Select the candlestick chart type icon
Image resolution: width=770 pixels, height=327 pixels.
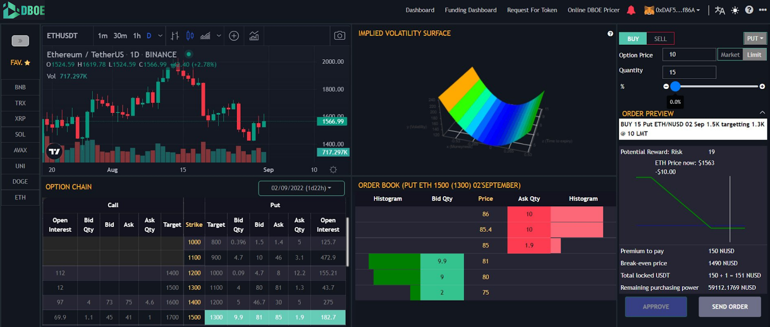pos(190,36)
